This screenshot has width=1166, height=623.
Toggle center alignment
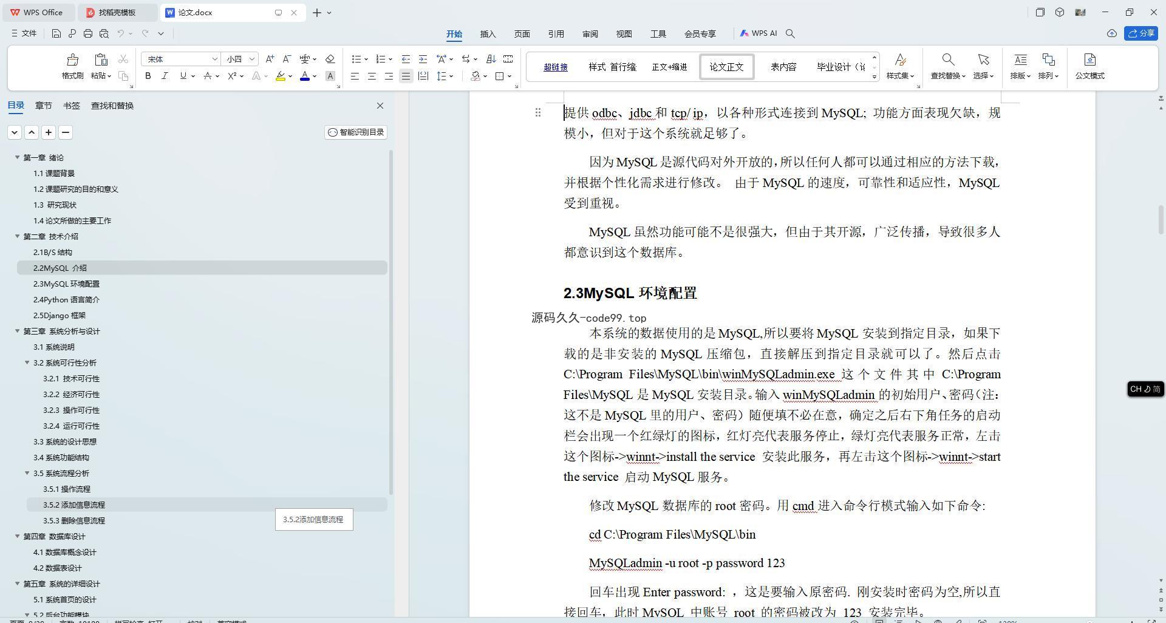[372, 76]
